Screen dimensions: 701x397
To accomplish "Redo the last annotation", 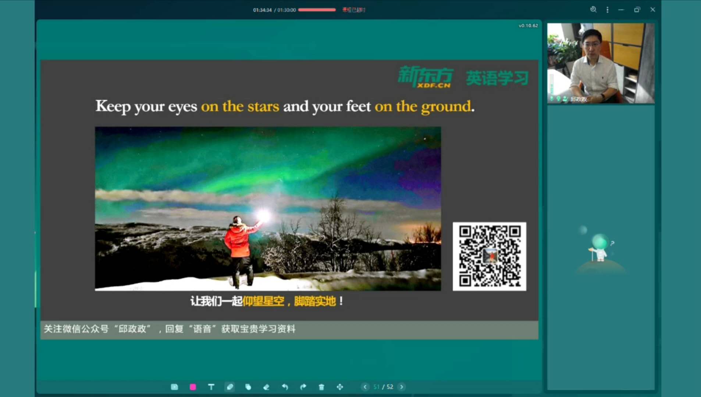I will point(303,387).
